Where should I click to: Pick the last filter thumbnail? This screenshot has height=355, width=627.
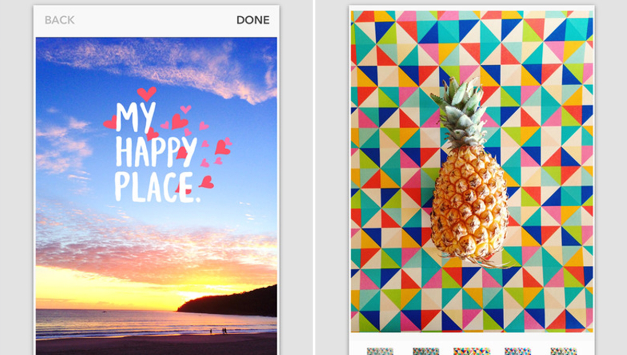point(563,351)
